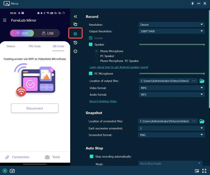
Task: Open the output files folder icon
Action: pyautogui.click(x=202, y=81)
